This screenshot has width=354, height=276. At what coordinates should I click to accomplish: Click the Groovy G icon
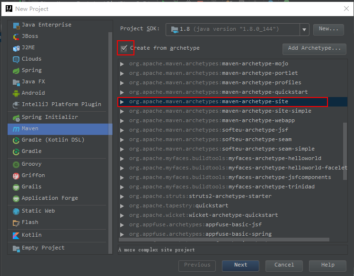point(16,165)
